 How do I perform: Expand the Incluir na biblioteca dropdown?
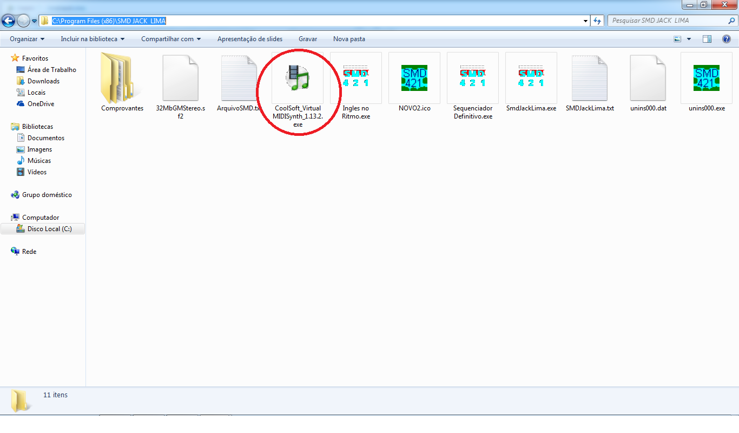click(x=93, y=39)
